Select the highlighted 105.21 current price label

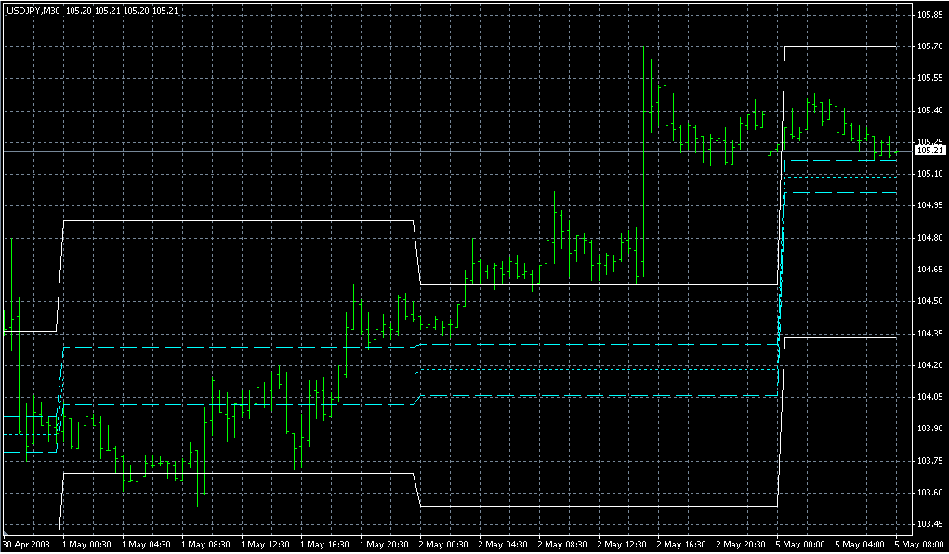tap(929, 151)
